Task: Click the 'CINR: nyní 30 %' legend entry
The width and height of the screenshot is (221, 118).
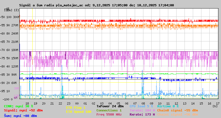Action: click(x=19, y=106)
